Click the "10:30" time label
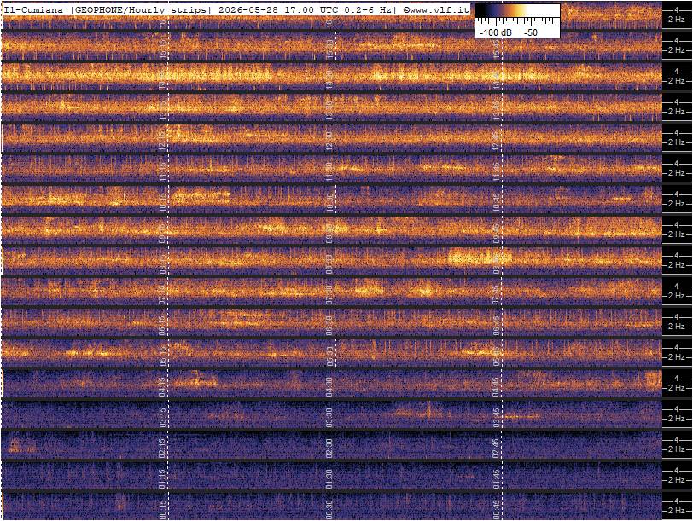693x521 pixels. coord(329,202)
